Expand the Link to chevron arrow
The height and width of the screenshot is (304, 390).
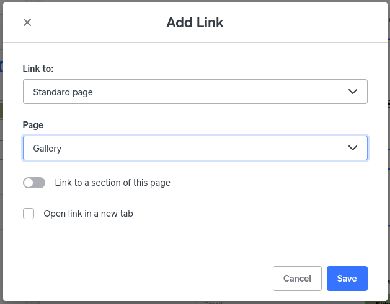[x=353, y=92]
